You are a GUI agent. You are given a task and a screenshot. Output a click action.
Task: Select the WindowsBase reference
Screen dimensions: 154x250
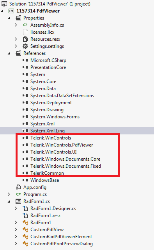tap(44, 180)
